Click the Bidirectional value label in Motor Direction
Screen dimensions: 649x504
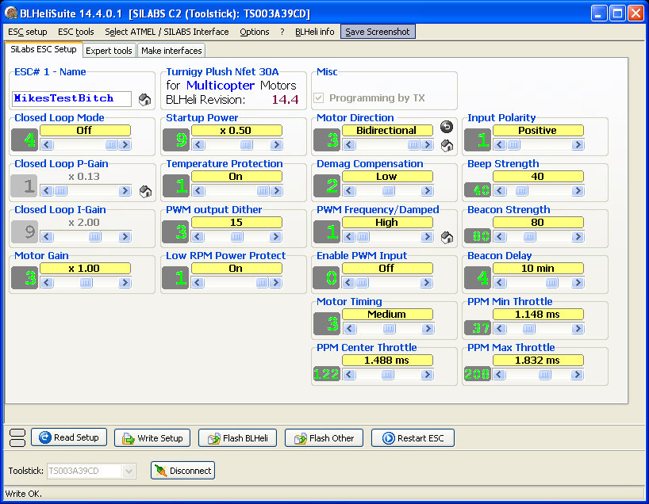pyautogui.click(x=387, y=130)
